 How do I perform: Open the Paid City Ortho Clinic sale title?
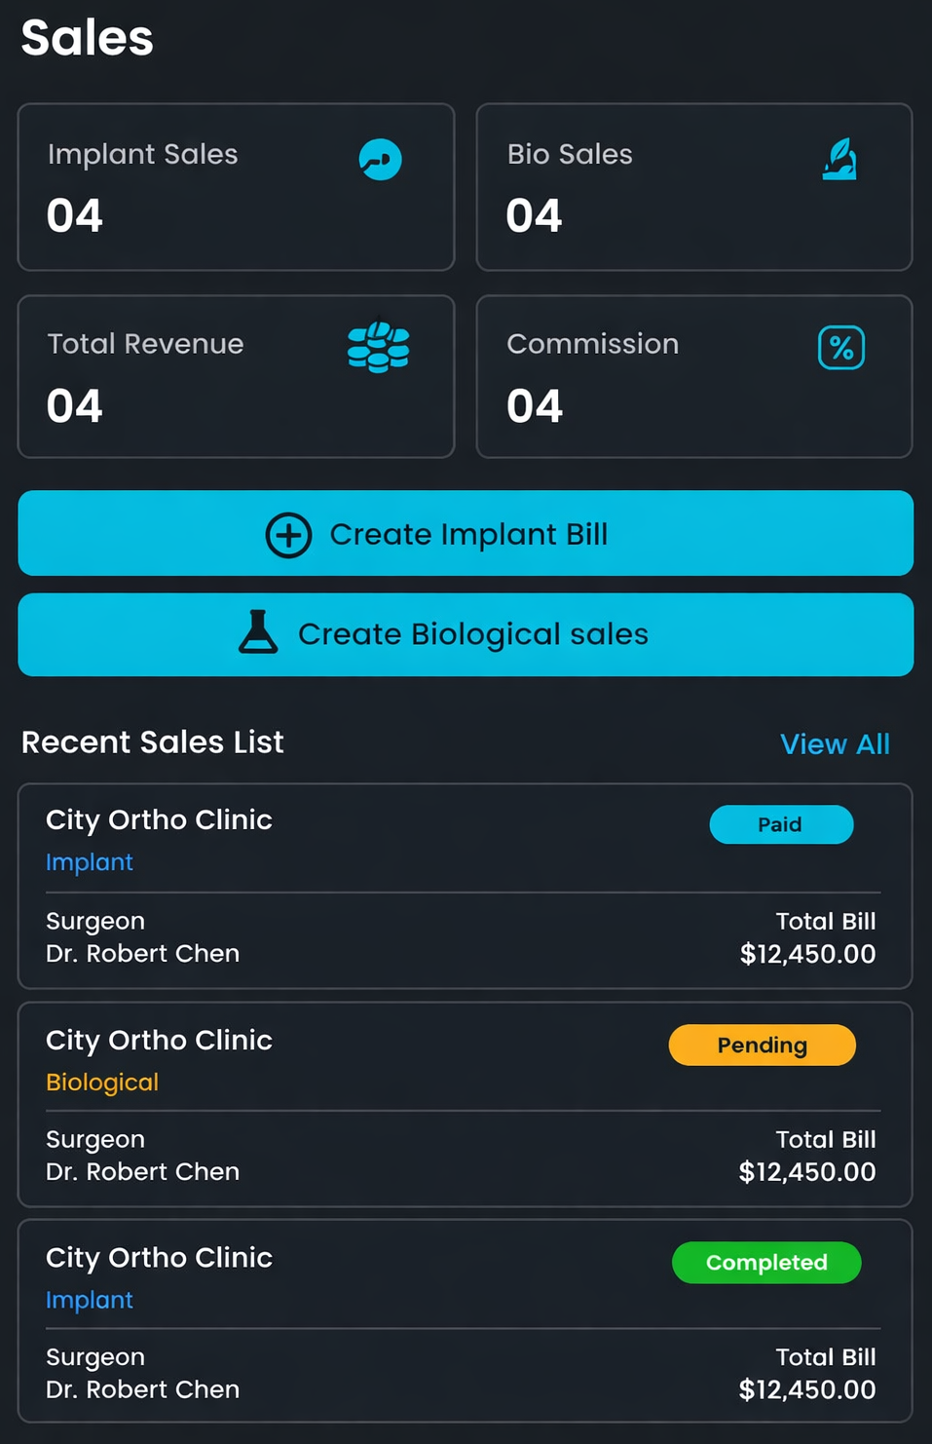click(x=159, y=820)
